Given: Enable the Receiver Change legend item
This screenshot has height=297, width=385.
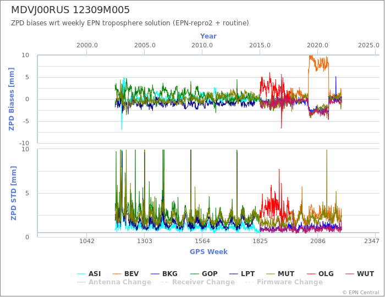Looking at the screenshot, I should click(197, 282).
